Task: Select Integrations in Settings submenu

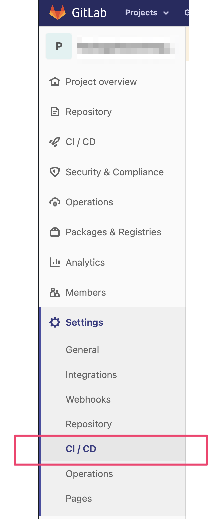Action: pyautogui.click(x=91, y=375)
